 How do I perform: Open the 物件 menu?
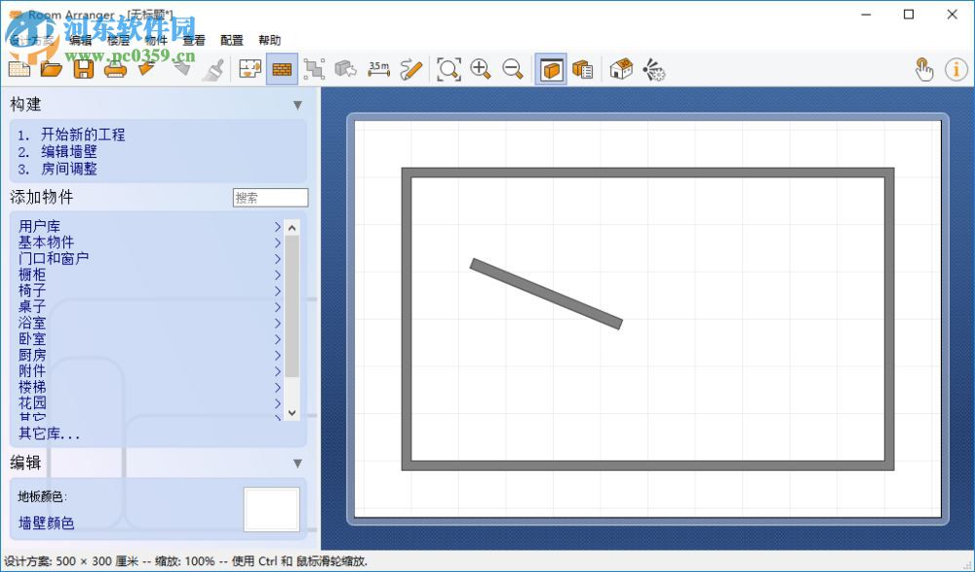point(156,40)
